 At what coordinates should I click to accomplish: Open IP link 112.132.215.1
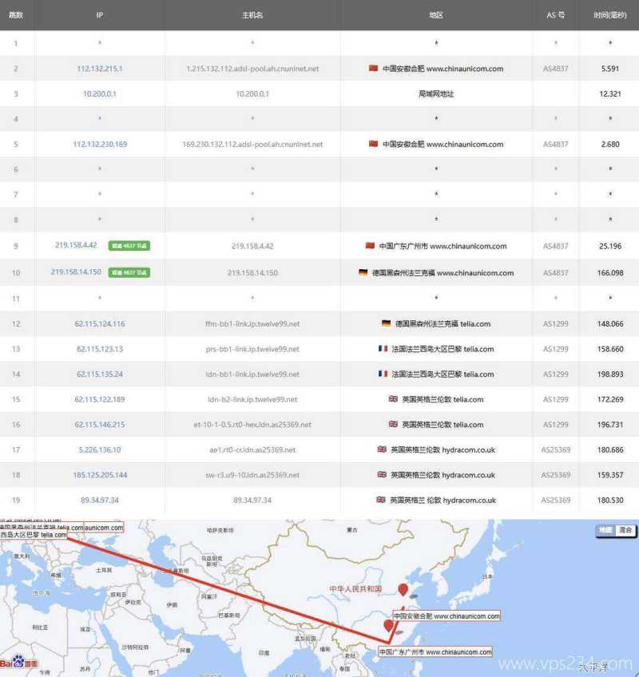coord(100,69)
